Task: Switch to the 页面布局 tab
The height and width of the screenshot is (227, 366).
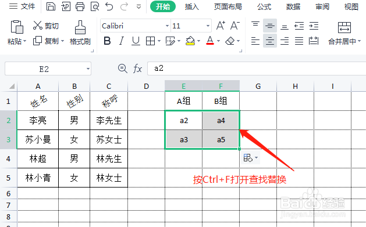Action: 228,6
